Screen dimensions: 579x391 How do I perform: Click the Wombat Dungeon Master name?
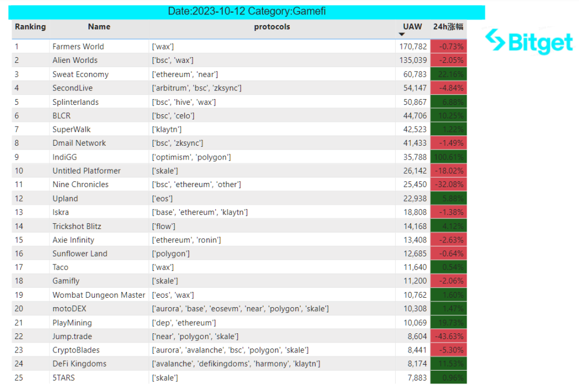(x=99, y=295)
